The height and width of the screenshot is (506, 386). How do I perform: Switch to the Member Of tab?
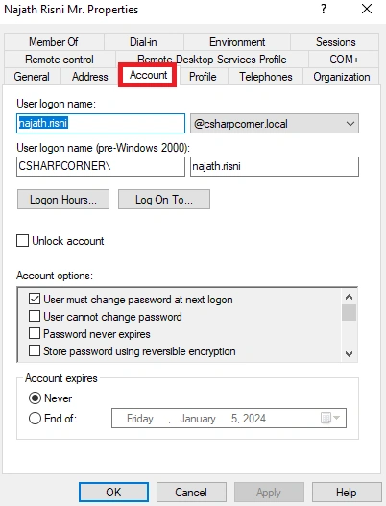(x=54, y=42)
